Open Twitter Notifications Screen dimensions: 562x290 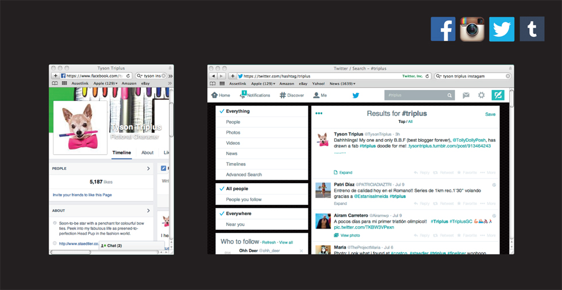point(255,95)
